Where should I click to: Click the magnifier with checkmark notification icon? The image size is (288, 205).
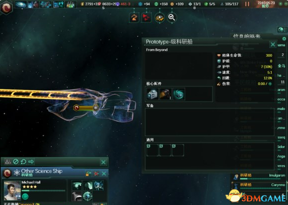pyautogui.click(x=171, y=17)
